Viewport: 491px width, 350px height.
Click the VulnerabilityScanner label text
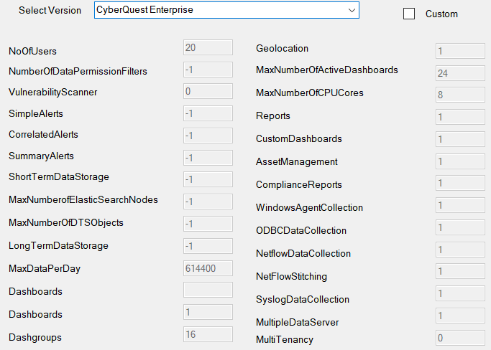(x=53, y=93)
